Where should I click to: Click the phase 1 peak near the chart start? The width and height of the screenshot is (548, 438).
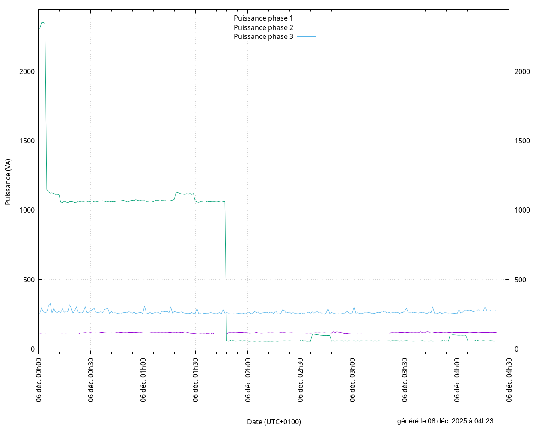[x=42, y=23]
